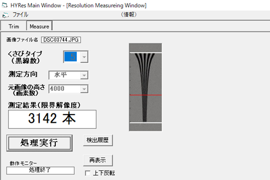Click the upper white boundary line in preview

[x=145, y=53]
